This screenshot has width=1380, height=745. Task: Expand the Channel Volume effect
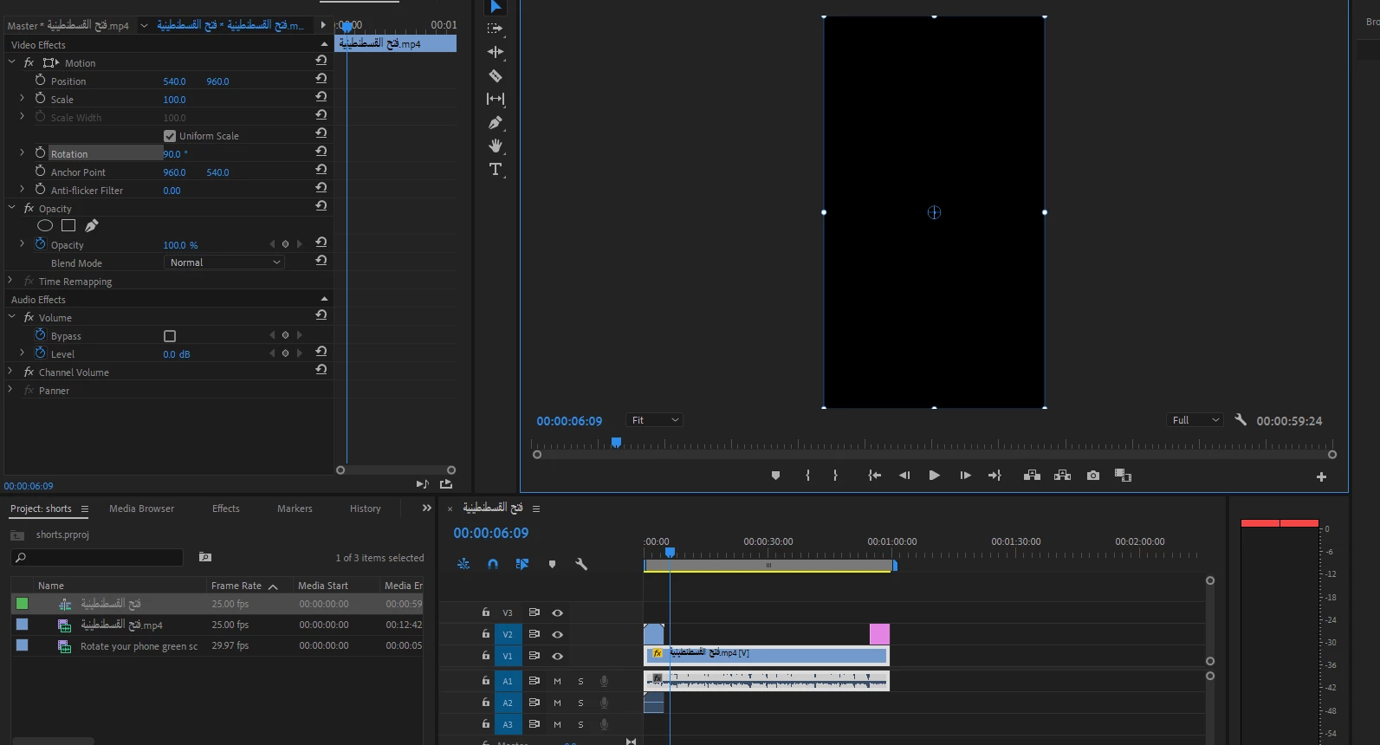(10, 372)
